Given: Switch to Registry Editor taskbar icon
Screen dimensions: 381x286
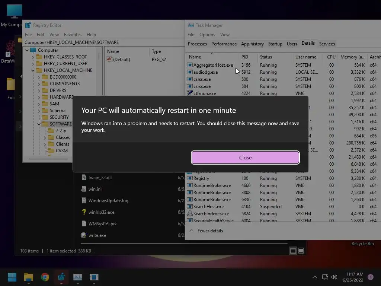Looking at the screenshot, I should (x=61, y=277).
